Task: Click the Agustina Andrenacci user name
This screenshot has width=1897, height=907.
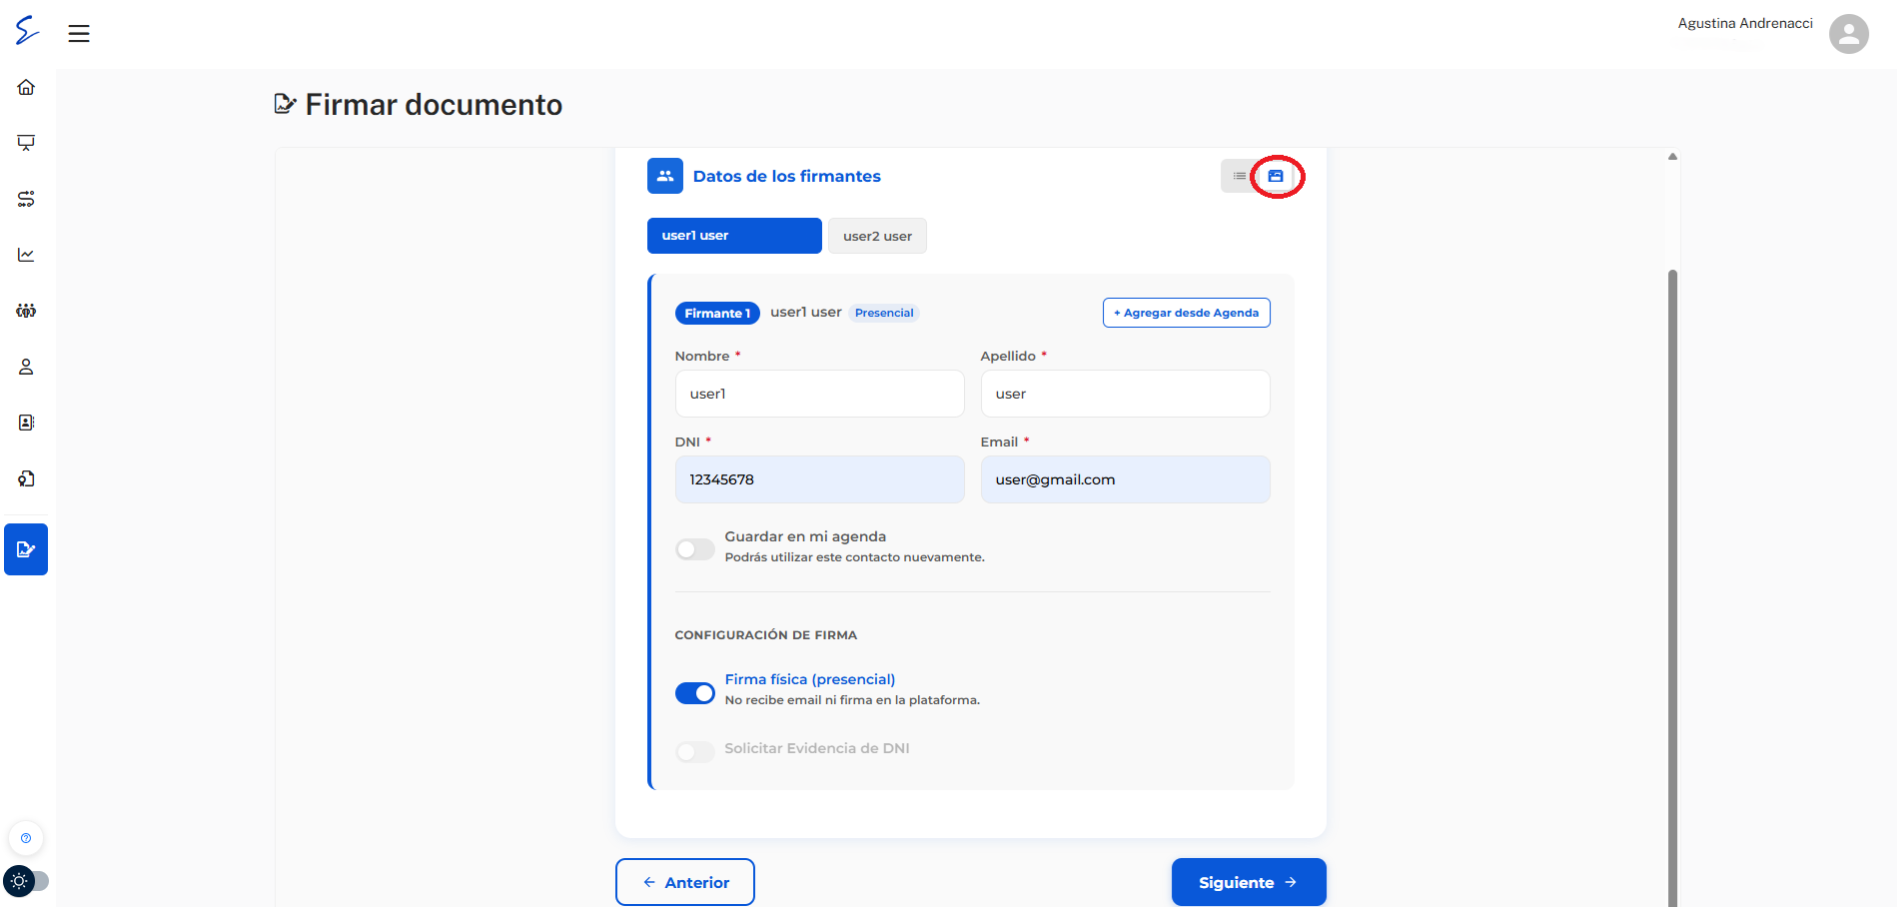Action: point(1745,23)
